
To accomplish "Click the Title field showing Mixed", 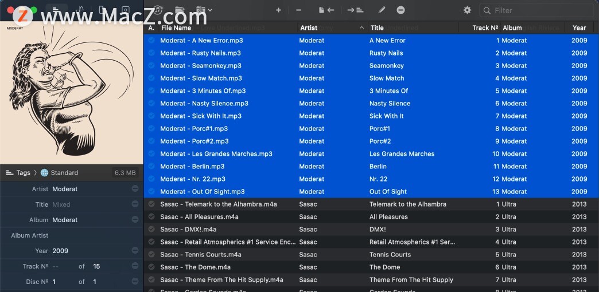I will click(91, 204).
